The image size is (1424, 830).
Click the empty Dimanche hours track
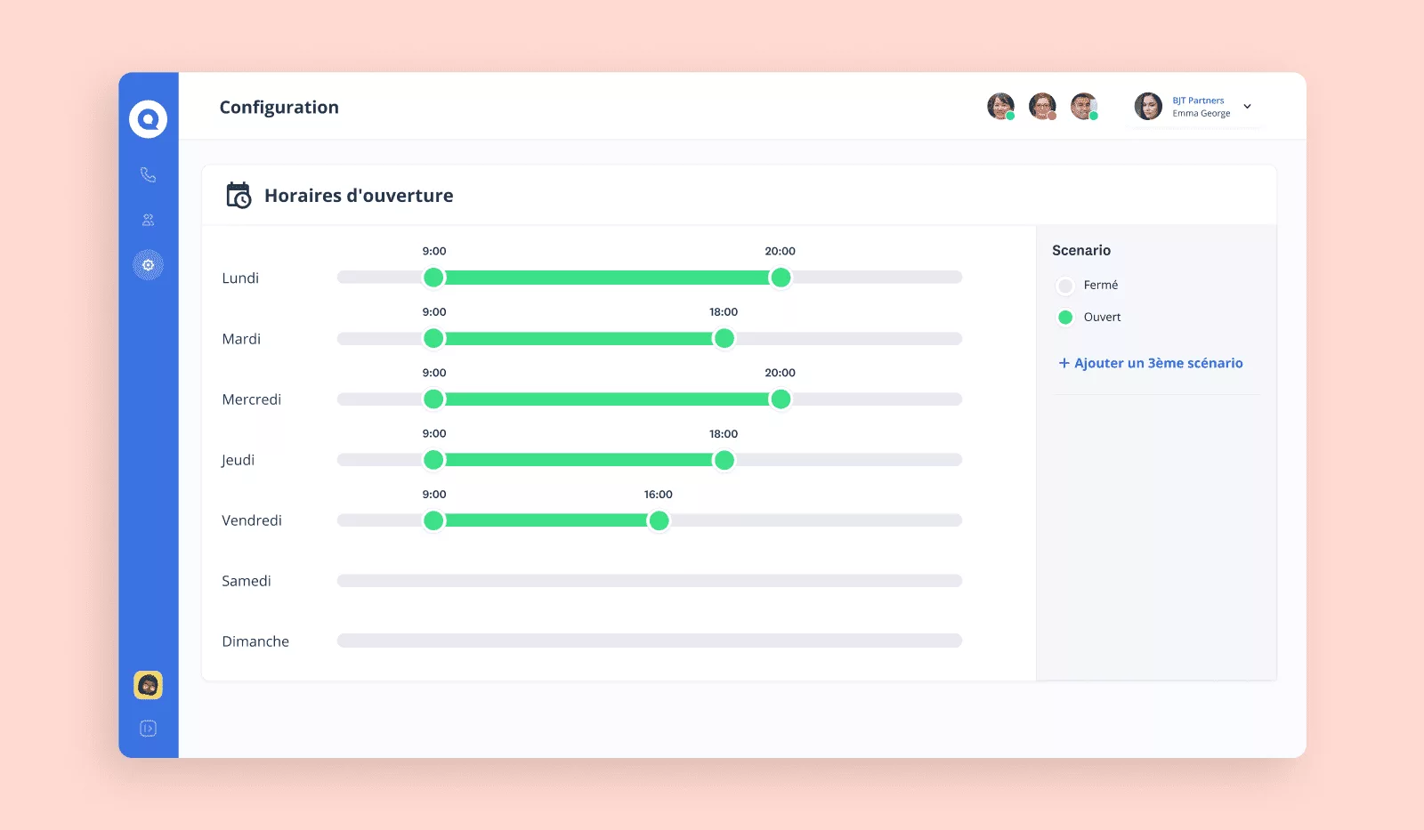pyautogui.click(x=650, y=641)
